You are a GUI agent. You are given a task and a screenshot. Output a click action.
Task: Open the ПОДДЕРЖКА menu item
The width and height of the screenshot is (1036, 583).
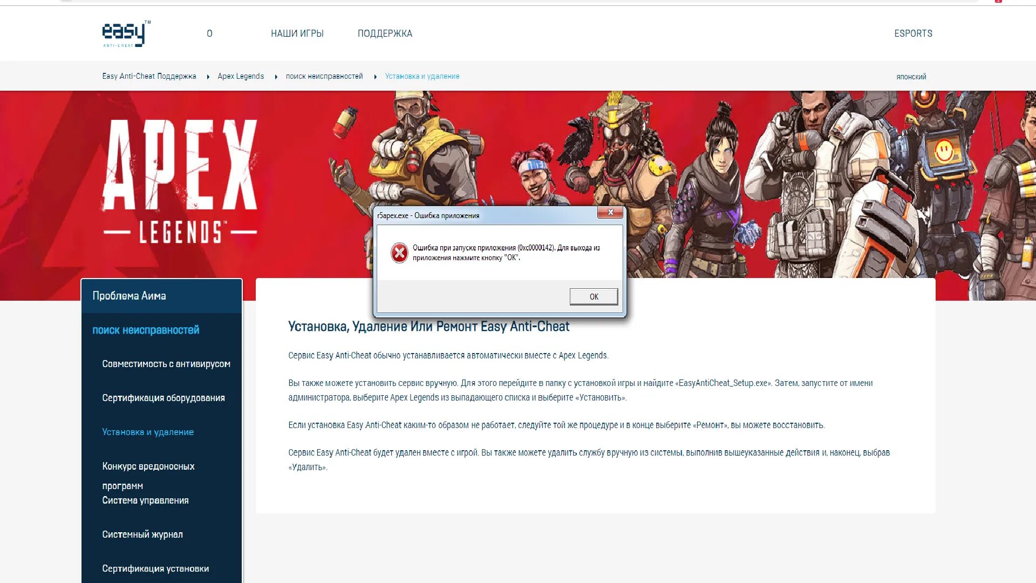pos(385,33)
